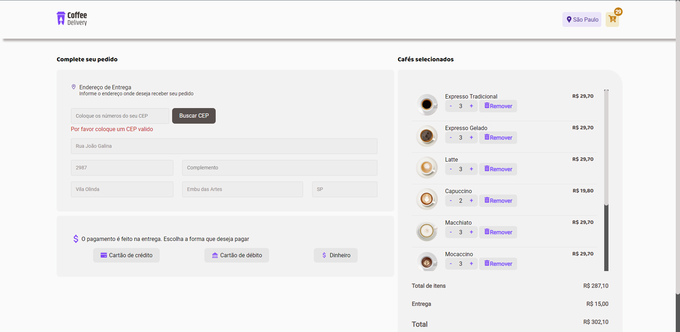Screen dimensions: 680x332
Task: Decrease Expresso Tradicional quantity with minus
Action: pos(450,106)
